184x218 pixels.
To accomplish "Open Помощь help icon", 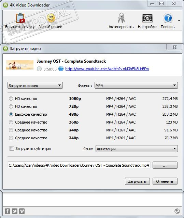I will pos(168,18).
